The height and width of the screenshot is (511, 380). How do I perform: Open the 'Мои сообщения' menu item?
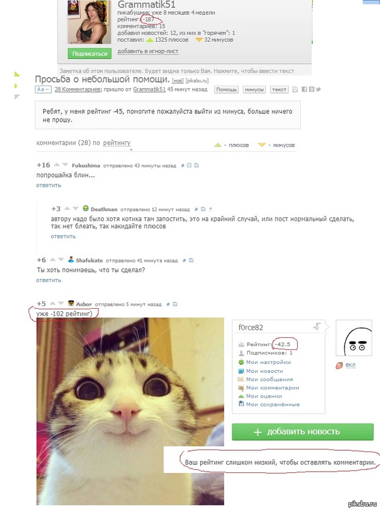coord(269,379)
